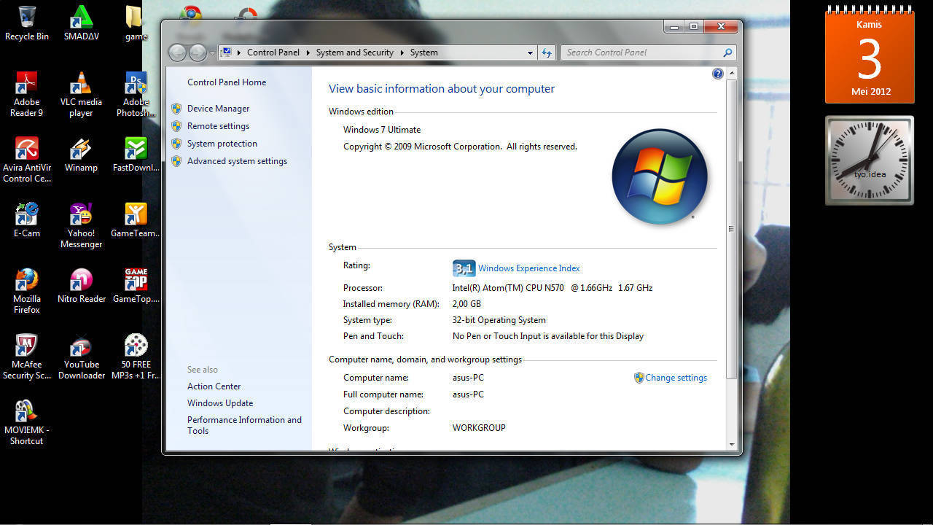Click the Windows 7 Ultimate edition text

point(382,130)
